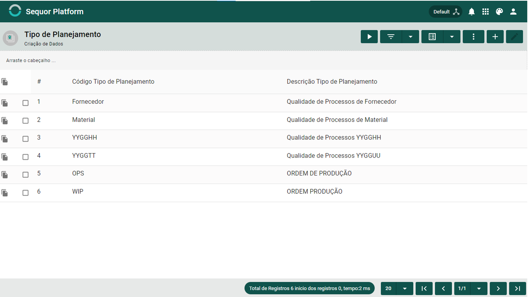
Task: Sort by Código Tipo de Planejamento column header
Action: coord(113,81)
